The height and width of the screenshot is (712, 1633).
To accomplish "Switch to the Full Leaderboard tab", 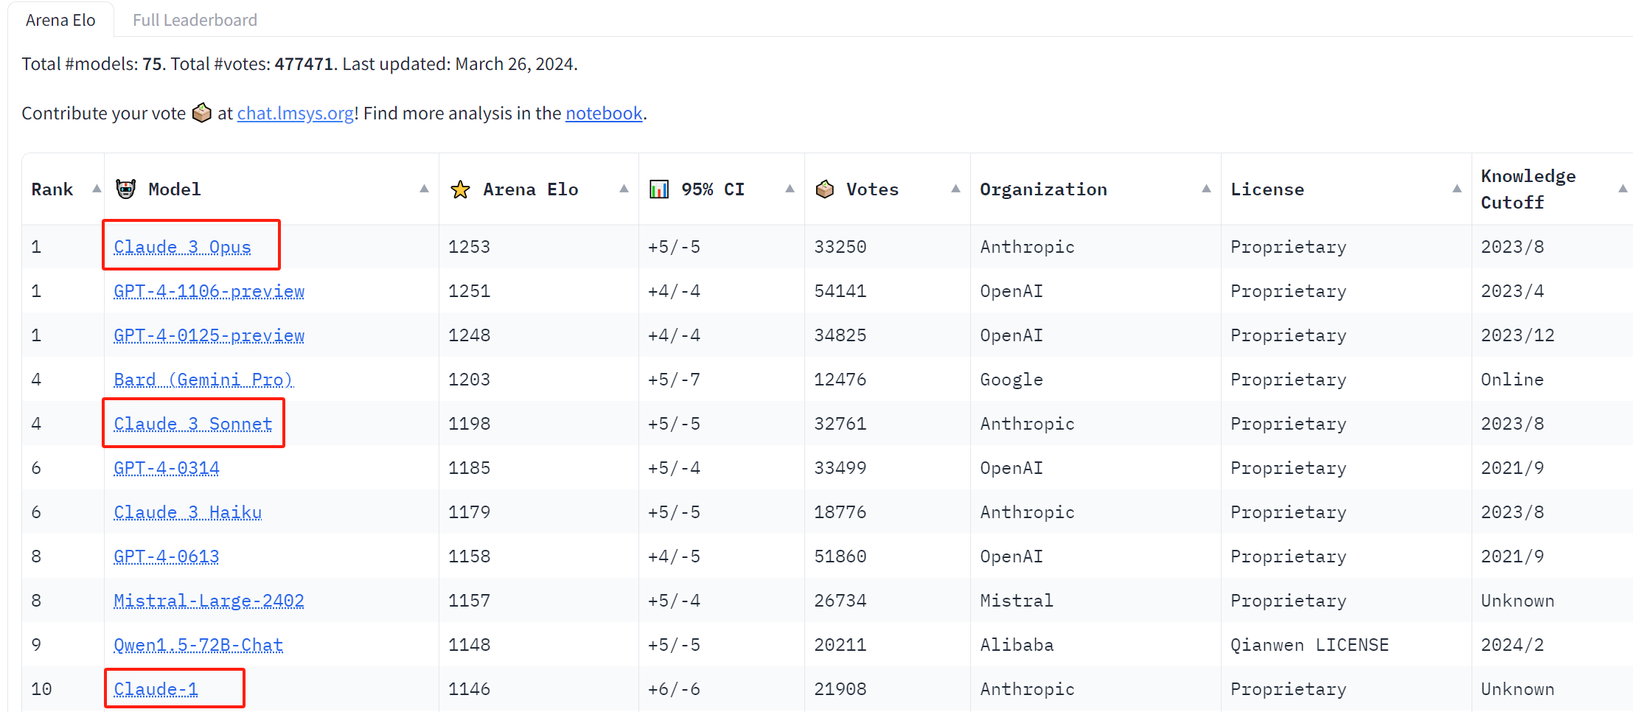I will point(195,20).
